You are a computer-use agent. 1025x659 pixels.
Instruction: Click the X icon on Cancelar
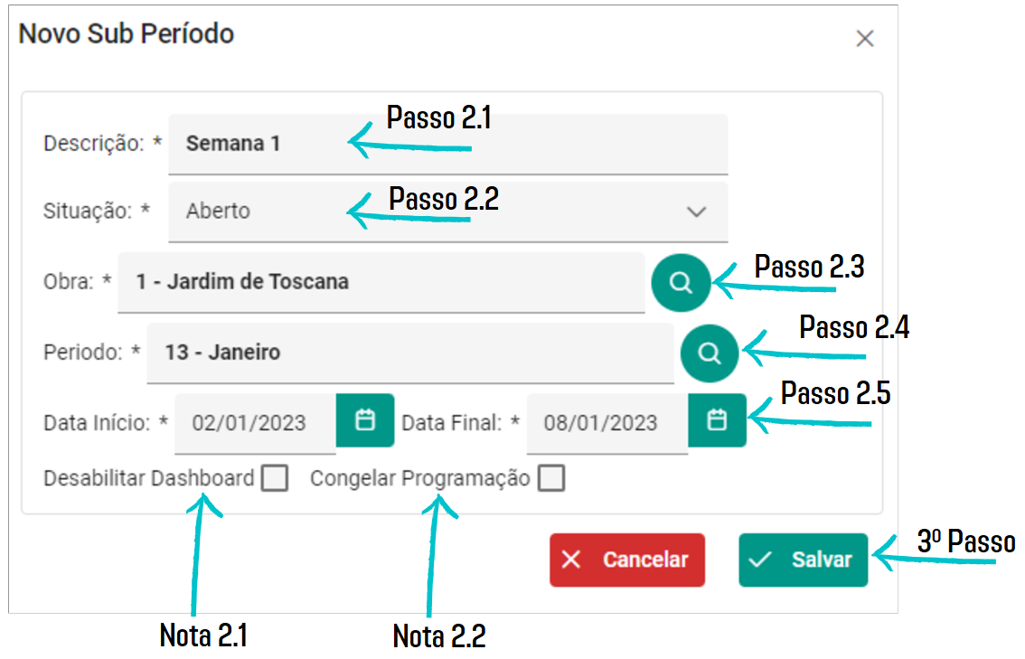click(x=571, y=560)
